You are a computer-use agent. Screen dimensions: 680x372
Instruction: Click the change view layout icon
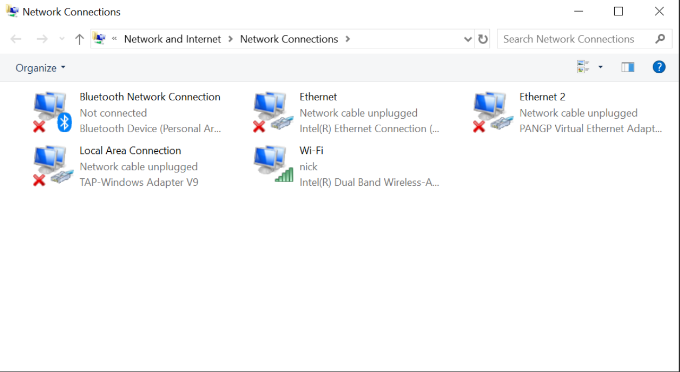point(583,67)
